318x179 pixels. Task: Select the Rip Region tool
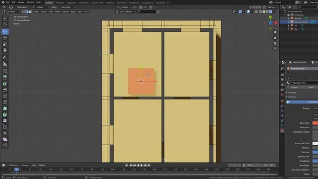tap(5, 145)
